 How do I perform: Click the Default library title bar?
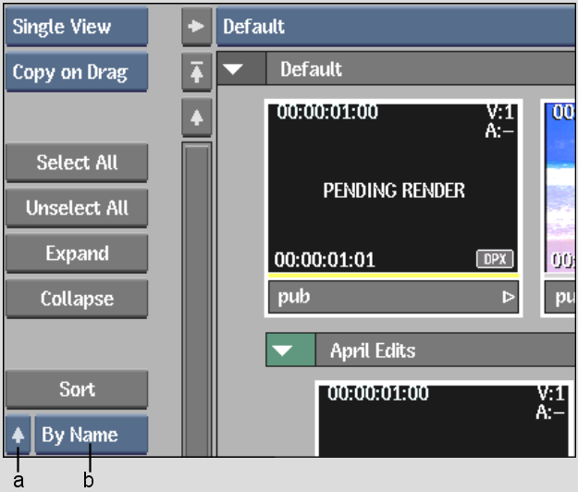click(x=396, y=27)
